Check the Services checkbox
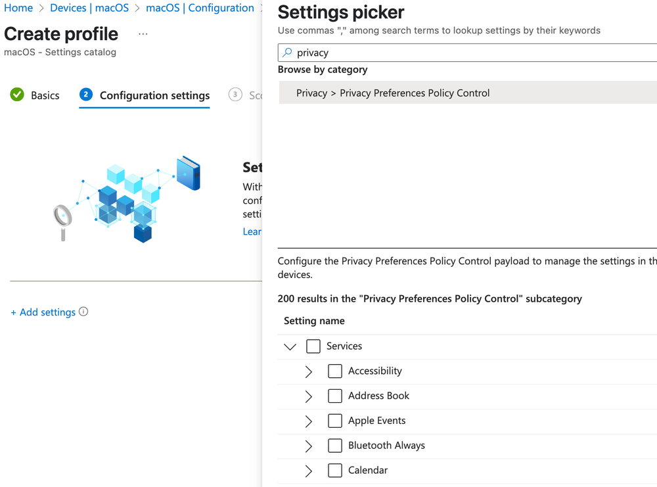The image size is (657, 487). click(313, 346)
